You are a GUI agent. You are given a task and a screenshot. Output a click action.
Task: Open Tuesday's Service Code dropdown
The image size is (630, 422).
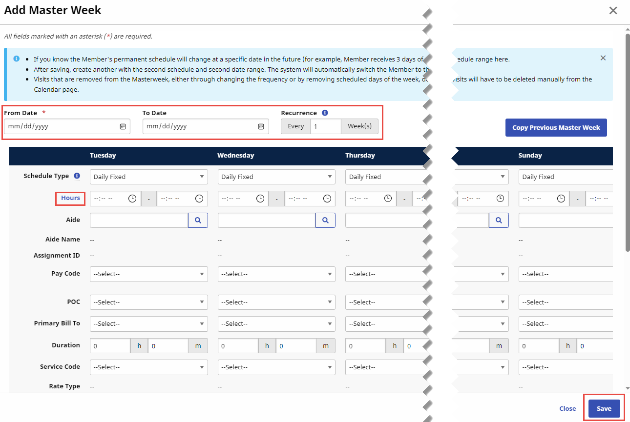click(148, 367)
